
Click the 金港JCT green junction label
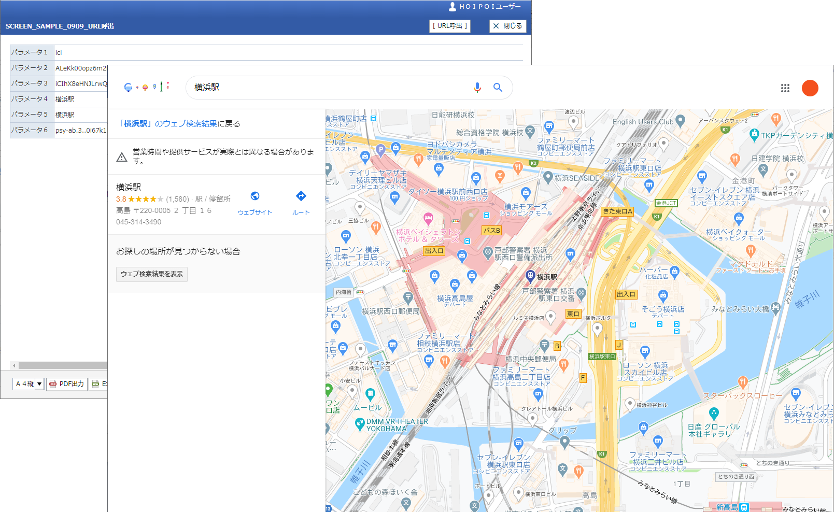pyautogui.click(x=666, y=203)
